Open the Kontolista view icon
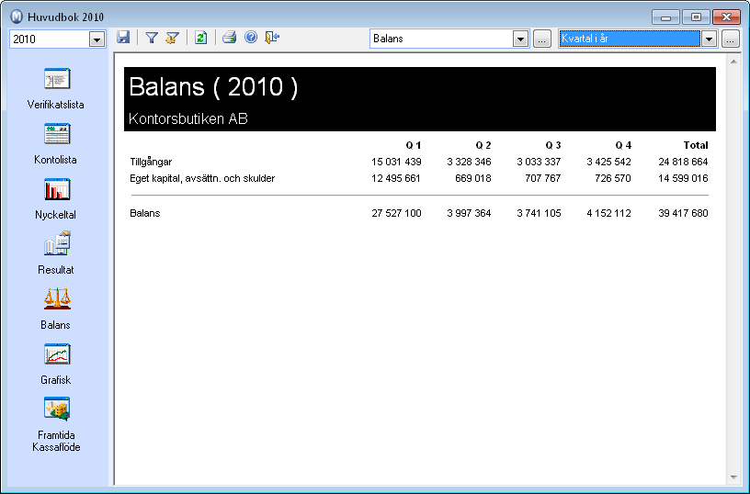The width and height of the screenshot is (750, 494). 57,134
